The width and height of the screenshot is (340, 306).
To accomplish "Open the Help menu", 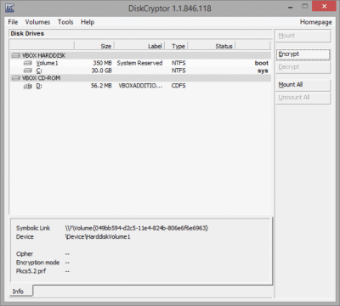I will point(88,22).
